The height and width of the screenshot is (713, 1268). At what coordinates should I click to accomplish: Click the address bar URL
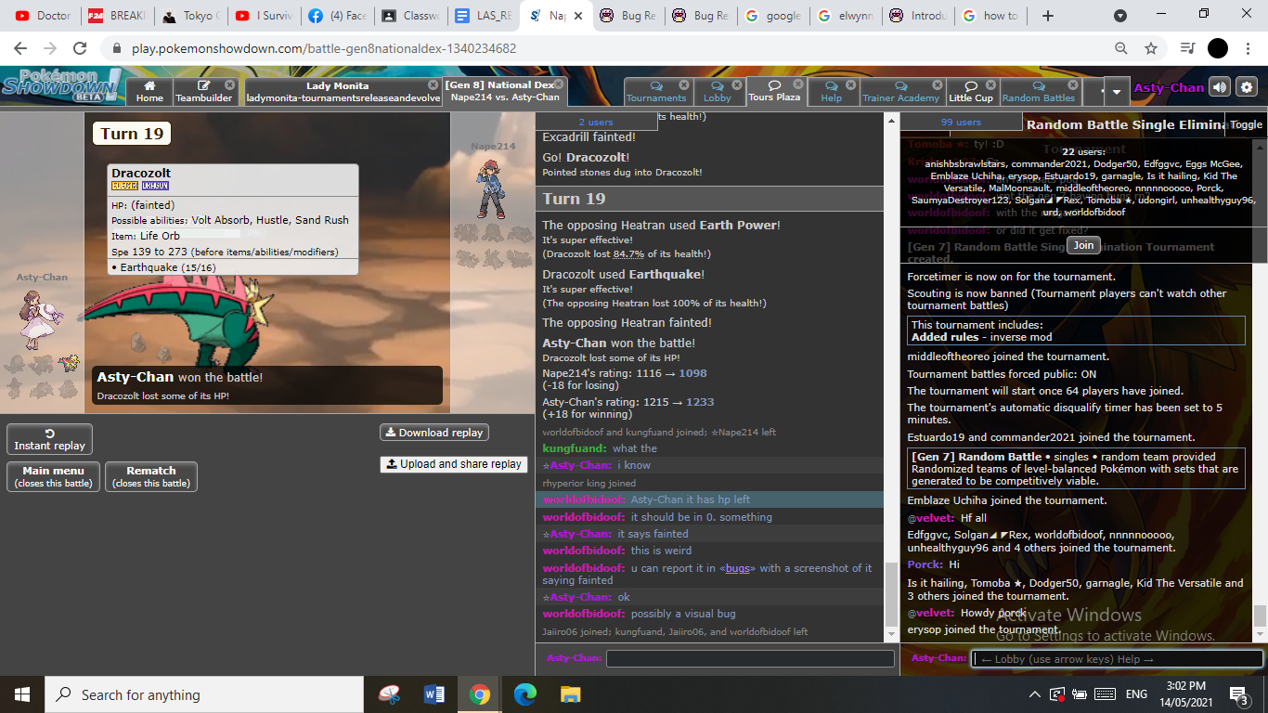click(324, 48)
